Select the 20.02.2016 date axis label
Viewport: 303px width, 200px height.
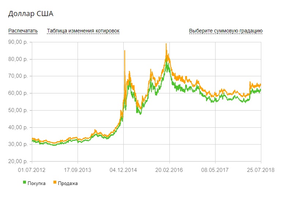pyautogui.click(x=169, y=170)
